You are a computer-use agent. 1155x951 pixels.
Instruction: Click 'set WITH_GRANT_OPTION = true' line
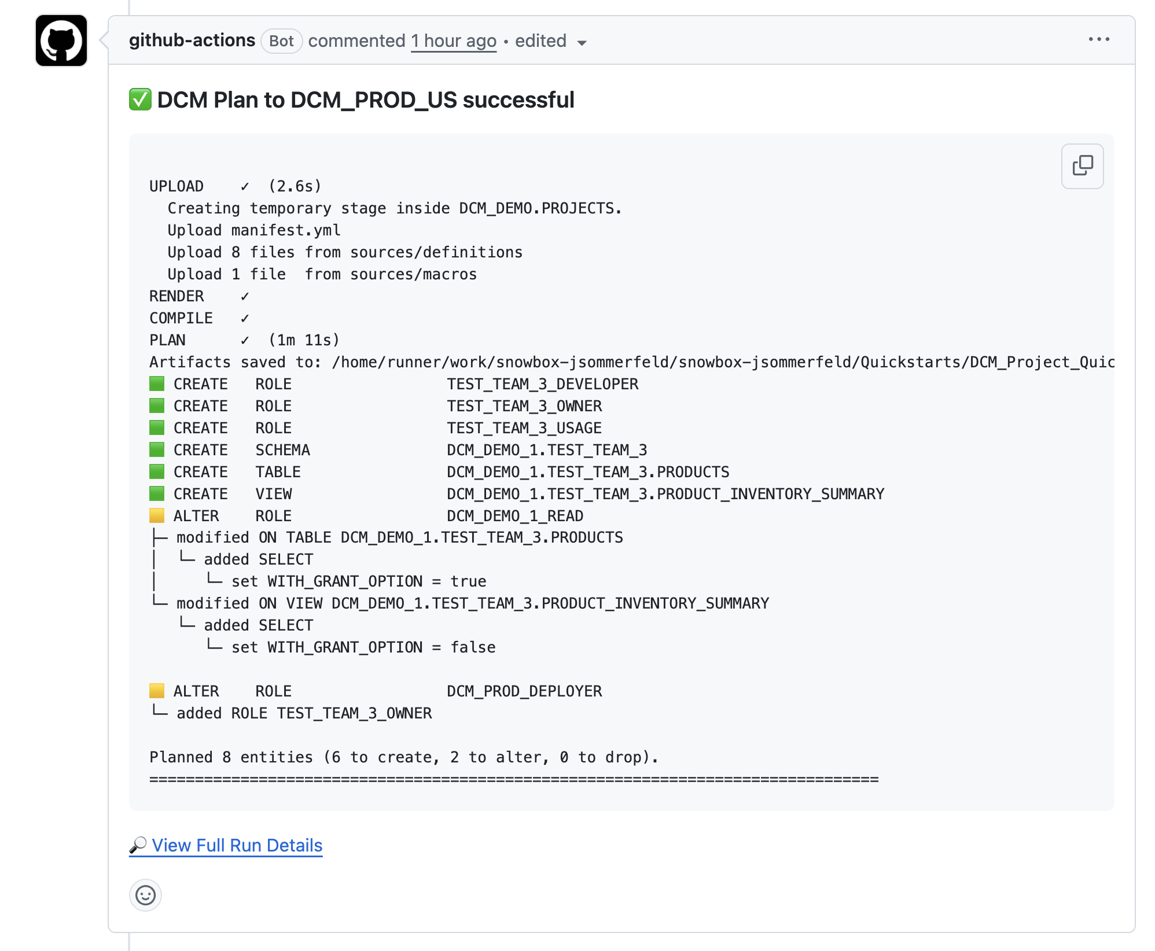pyautogui.click(x=359, y=582)
